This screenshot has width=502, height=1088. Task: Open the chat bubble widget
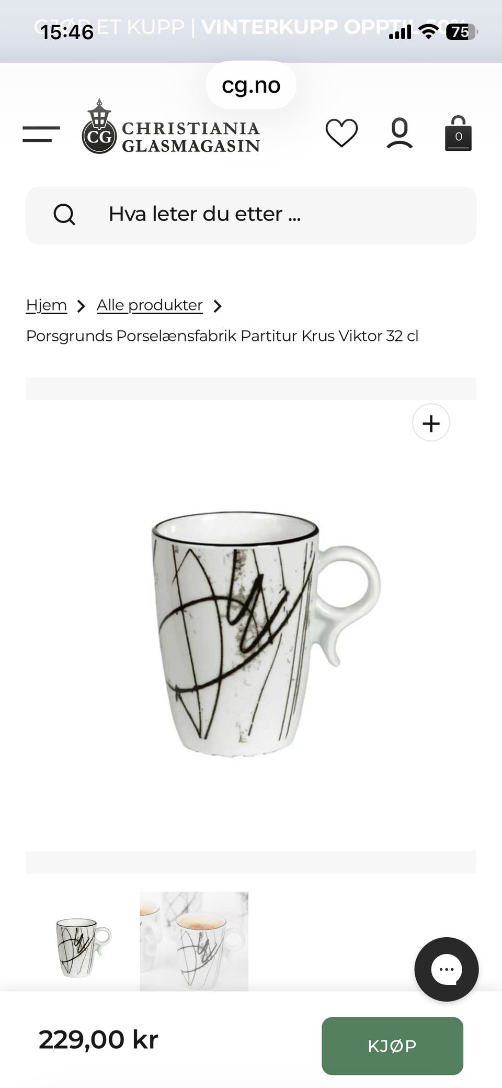coord(447,969)
